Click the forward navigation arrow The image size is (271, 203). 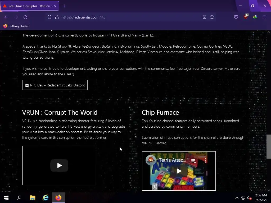click(16, 17)
